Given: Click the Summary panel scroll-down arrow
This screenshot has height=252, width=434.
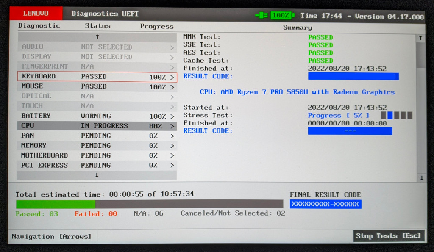Looking at the screenshot, I should [x=422, y=178].
